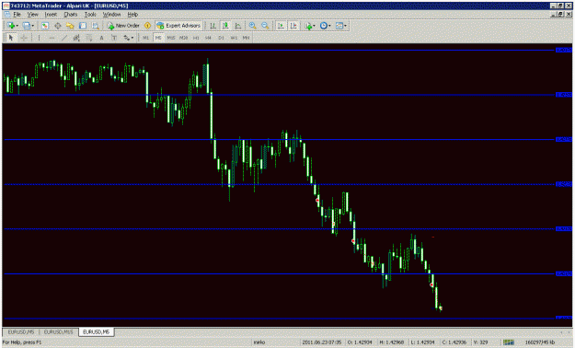Select the Vertical Line drawing tool
Screen dimensions: 575x348
[39, 38]
